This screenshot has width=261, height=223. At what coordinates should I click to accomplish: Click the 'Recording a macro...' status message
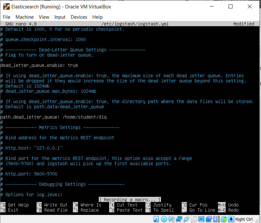tap(130, 200)
